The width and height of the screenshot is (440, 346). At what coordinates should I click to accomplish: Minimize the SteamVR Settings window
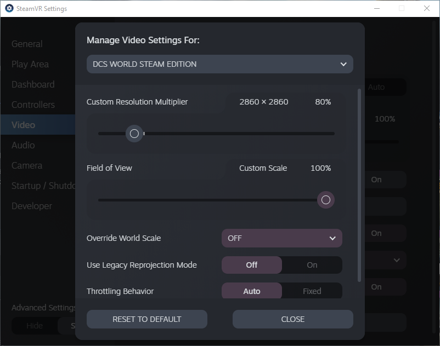[377, 8]
